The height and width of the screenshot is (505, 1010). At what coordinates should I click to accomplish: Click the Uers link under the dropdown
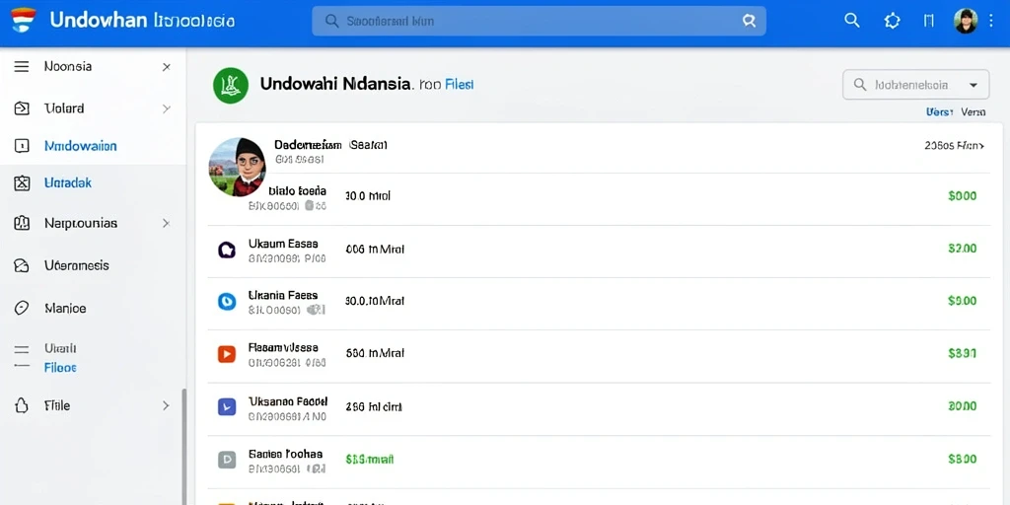coord(939,112)
